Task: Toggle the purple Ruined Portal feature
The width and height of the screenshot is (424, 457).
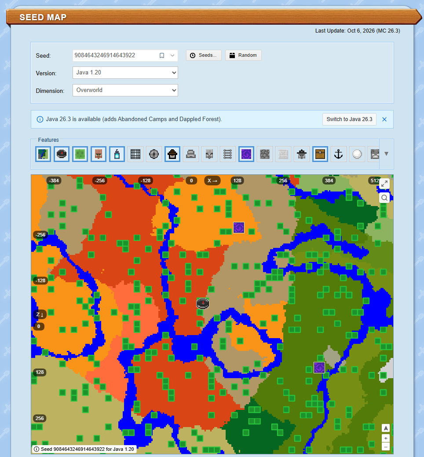Action: (x=246, y=154)
